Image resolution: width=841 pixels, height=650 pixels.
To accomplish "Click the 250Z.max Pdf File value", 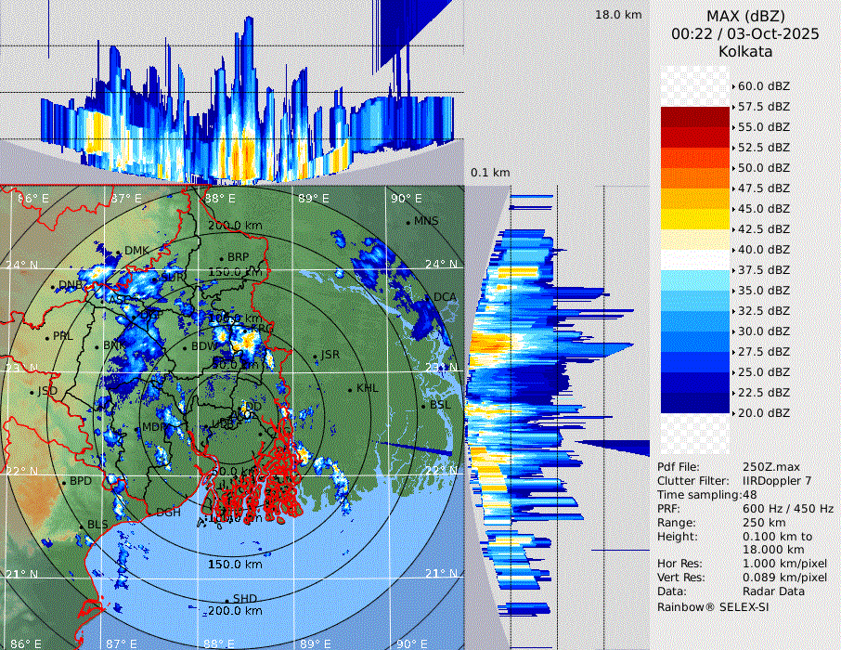I will (x=767, y=466).
